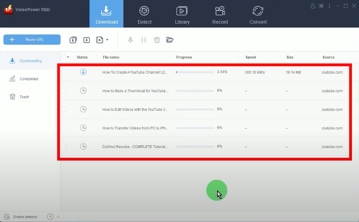359x222 pixels.
Task: Open the output folder icon
Action: coord(170,40)
